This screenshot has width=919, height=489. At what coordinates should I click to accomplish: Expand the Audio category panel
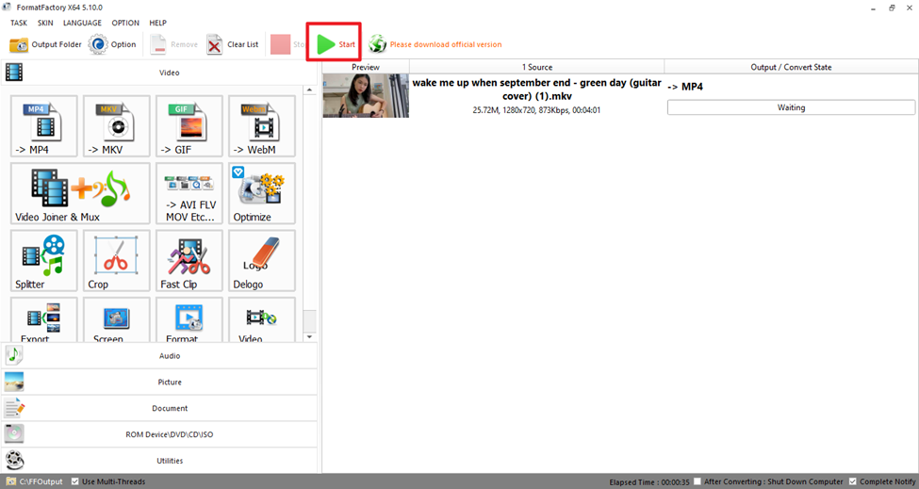[159, 355]
